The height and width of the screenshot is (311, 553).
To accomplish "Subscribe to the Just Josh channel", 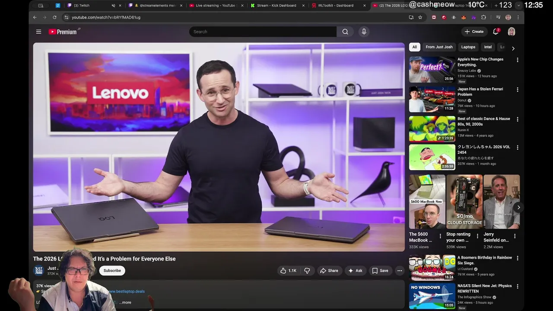I will [112, 270].
